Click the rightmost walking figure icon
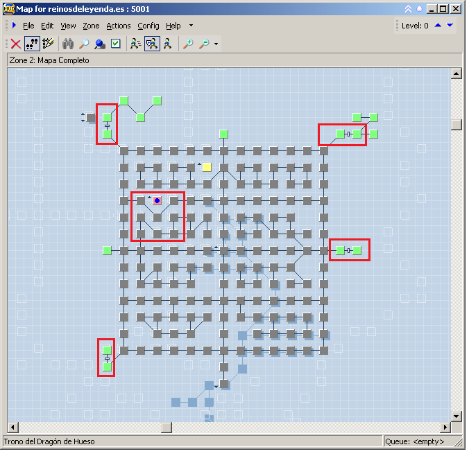The height and width of the screenshot is (456, 469). pos(167,44)
